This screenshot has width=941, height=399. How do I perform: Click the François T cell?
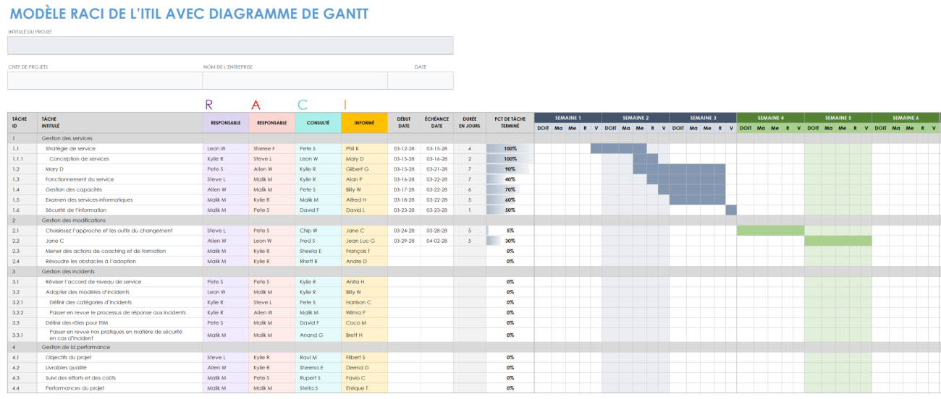point(364,251)
